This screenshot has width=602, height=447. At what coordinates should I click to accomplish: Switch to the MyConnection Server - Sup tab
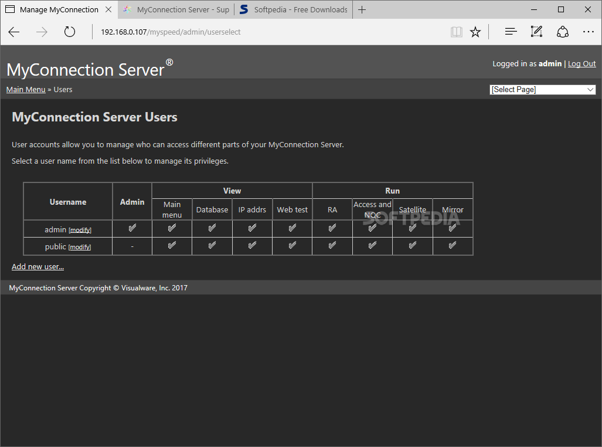(x=176, y=9)
